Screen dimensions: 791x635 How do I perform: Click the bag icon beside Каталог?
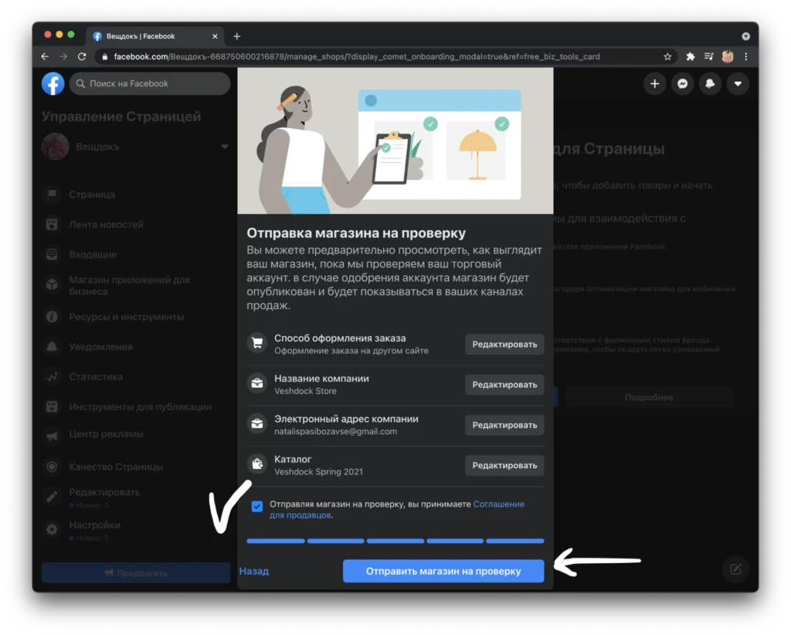pos(257,464)
